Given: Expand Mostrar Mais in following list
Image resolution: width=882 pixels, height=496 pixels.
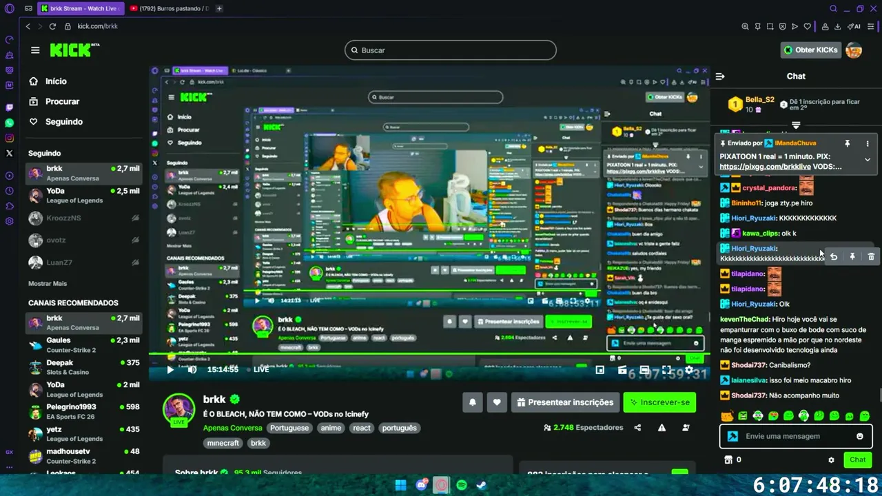Looking at the screenshot, I should (x=48, y=284).
